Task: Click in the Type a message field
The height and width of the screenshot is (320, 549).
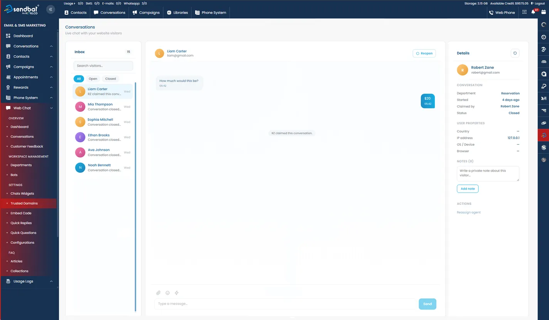Action: click(285, 304)
